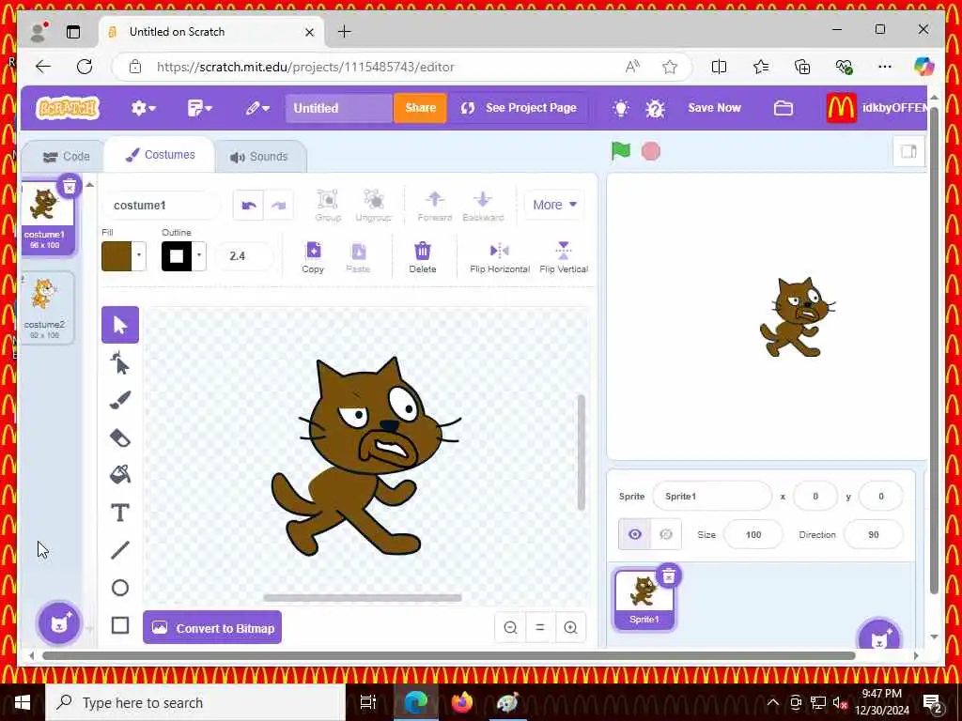Delete the selected shape

tap(423, 257)
